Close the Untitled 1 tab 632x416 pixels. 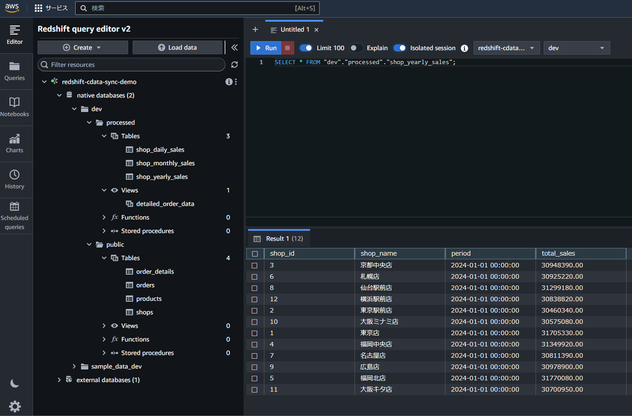(x=316, y=30)
